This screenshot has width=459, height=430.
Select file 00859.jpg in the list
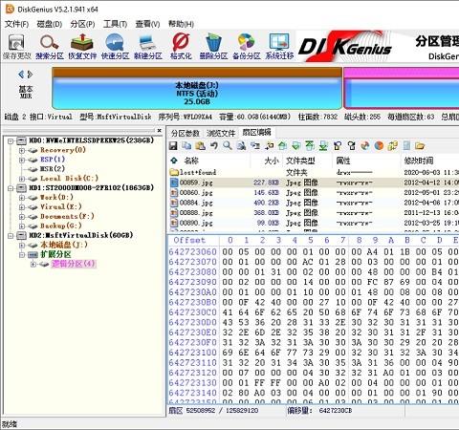click(x=314, y=183)
